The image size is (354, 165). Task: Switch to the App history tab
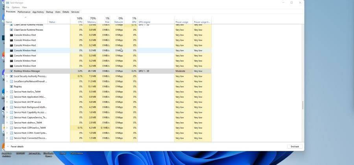click(38, 12)
